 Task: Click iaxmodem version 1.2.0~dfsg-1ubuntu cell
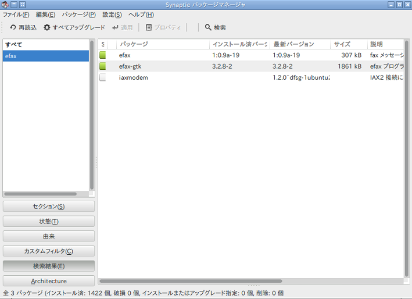[x=301, y=77]
